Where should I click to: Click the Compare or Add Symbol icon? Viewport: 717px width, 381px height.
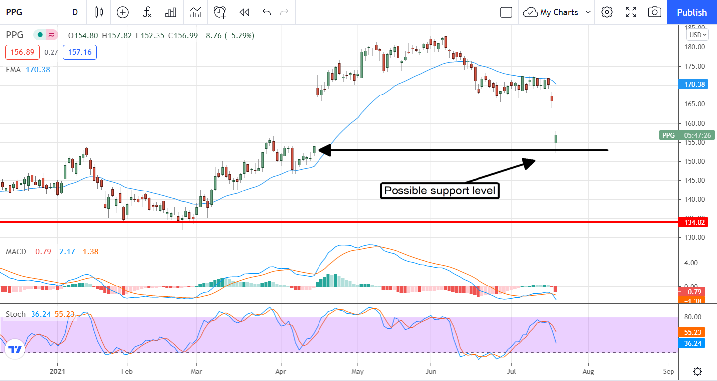pos(123,12)
